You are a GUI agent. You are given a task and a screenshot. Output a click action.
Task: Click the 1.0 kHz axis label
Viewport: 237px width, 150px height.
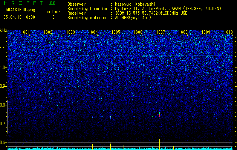[x=3, y=67]
